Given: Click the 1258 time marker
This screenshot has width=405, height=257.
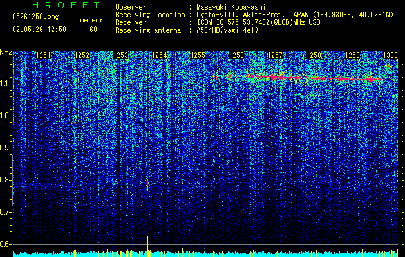Looking at the screenshot, I should click(314, 55).
